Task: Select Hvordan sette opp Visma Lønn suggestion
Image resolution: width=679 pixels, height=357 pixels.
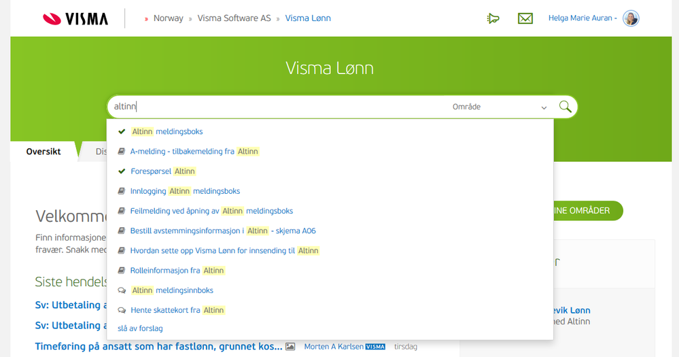Action: tap(224, 251)
